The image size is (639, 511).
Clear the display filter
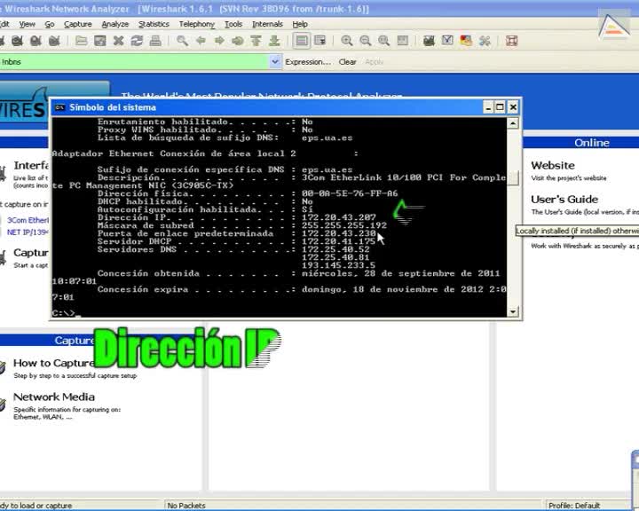pos(347,62)
